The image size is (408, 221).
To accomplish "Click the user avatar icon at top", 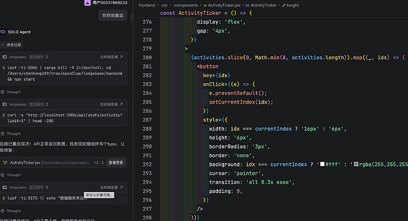I will (x=88, y=2).
